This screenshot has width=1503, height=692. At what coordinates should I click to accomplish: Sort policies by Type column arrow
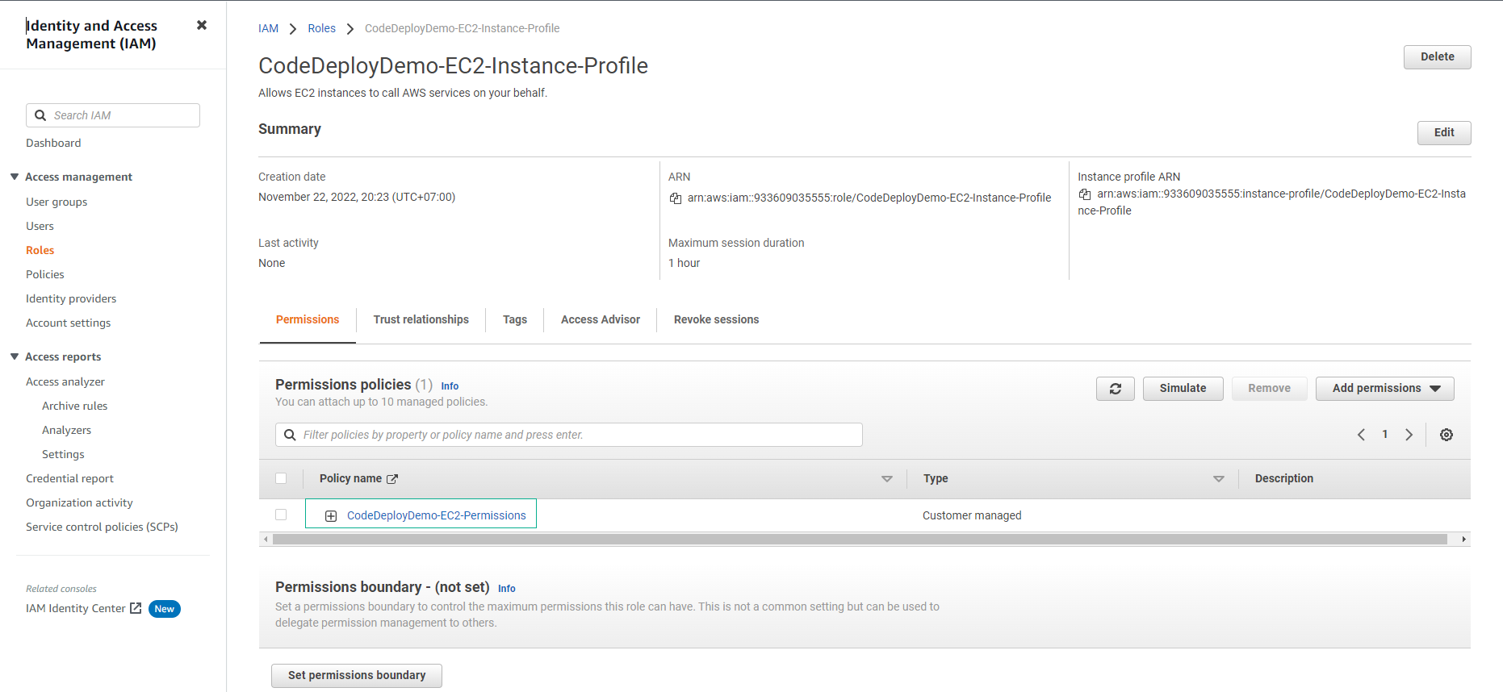coord(1218,479)
